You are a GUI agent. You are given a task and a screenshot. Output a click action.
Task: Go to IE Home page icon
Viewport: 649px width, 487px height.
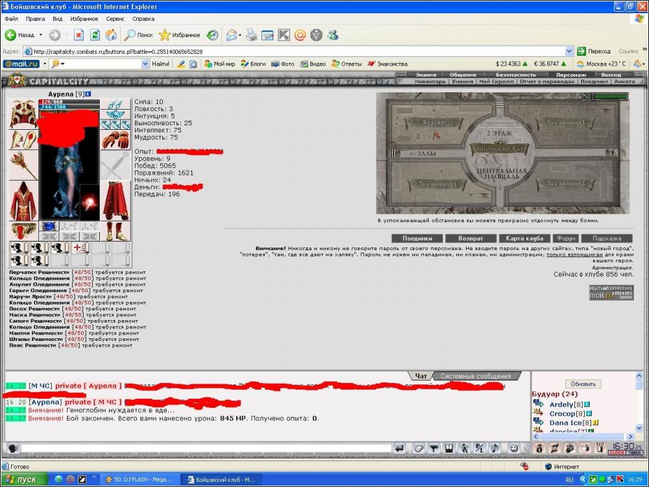(x=111, y=35)
